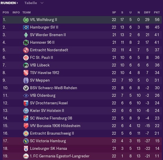This screenshot has width=163, height=160.
Task: Click the SV Meppen blue crest
Action: point(26,80)
